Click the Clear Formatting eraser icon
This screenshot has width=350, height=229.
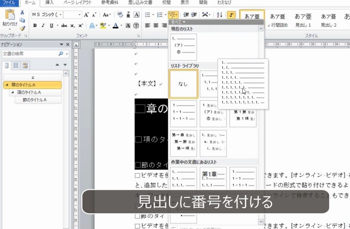pyautogui.click(x=120, y=15)
